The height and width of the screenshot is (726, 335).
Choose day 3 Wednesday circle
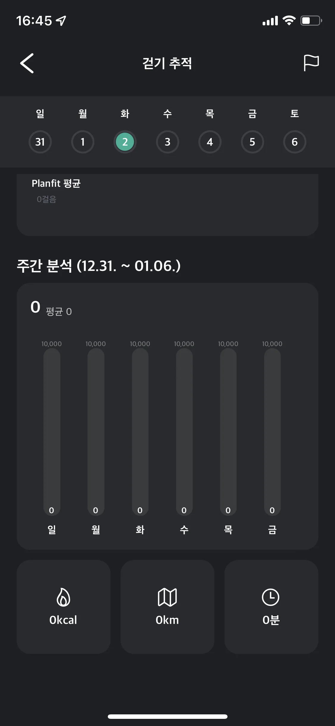pos(168,142)
